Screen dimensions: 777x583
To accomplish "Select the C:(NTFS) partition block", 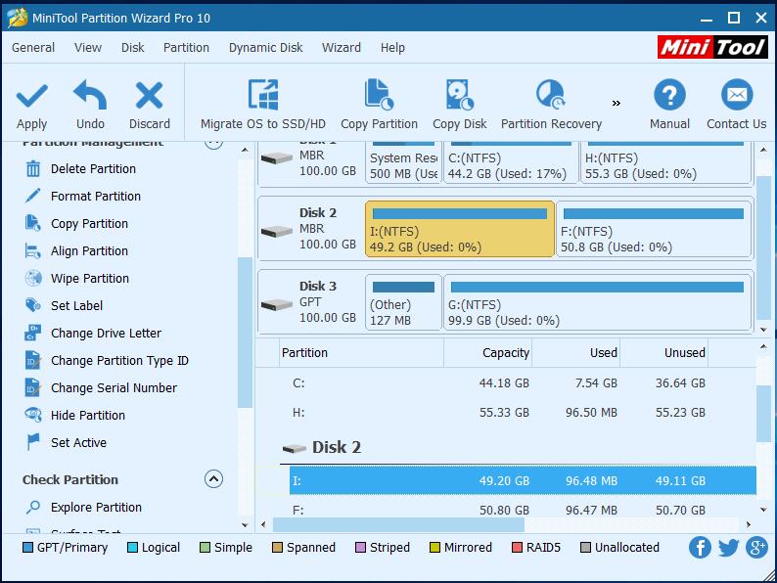I will [511, 162].
